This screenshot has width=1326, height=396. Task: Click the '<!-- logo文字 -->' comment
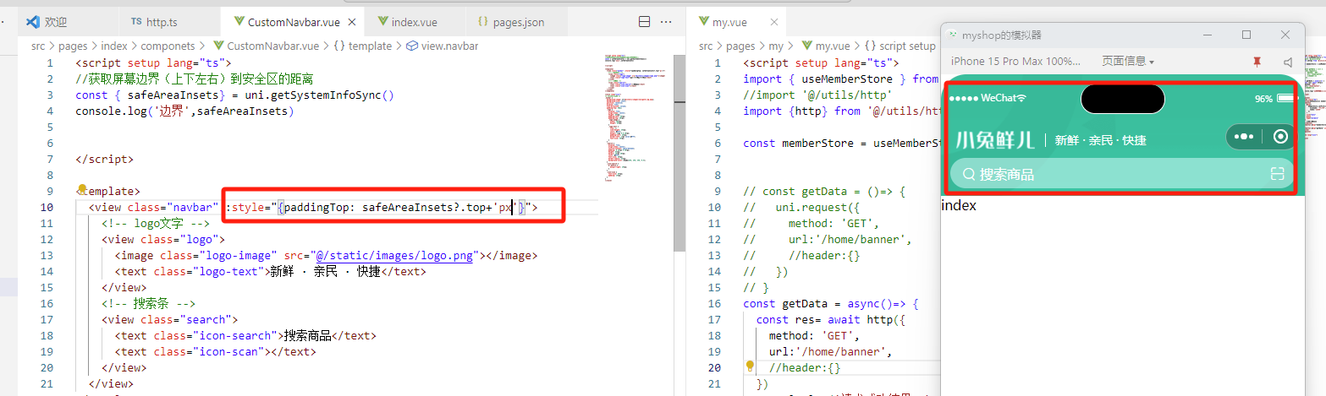(155, 224)
